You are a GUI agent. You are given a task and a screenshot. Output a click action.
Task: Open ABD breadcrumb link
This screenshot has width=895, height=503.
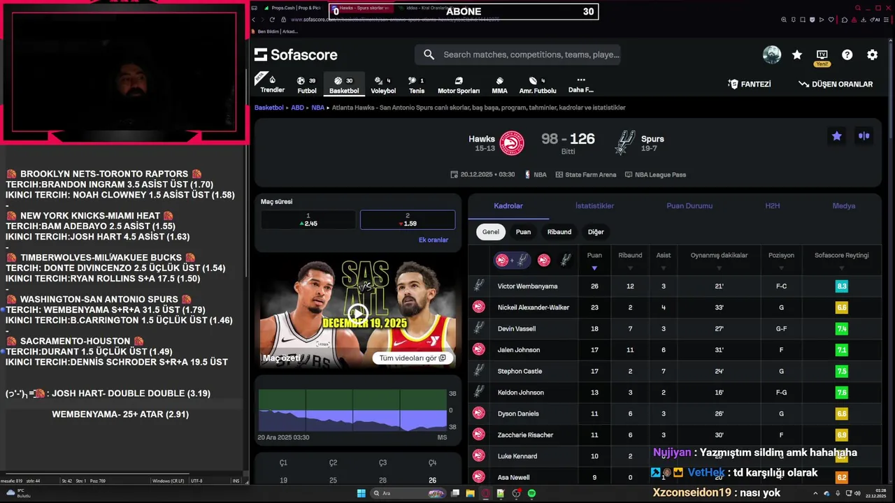tap(297, 108)
